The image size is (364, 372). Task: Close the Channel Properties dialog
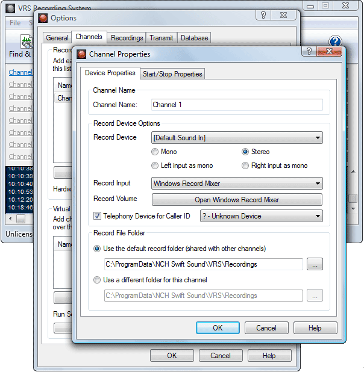click(329, 51)
